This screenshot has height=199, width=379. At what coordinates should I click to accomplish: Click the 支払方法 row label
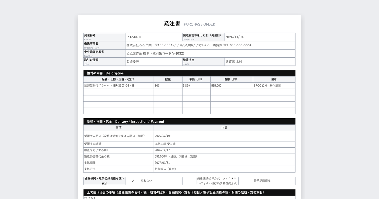(118, 169)
